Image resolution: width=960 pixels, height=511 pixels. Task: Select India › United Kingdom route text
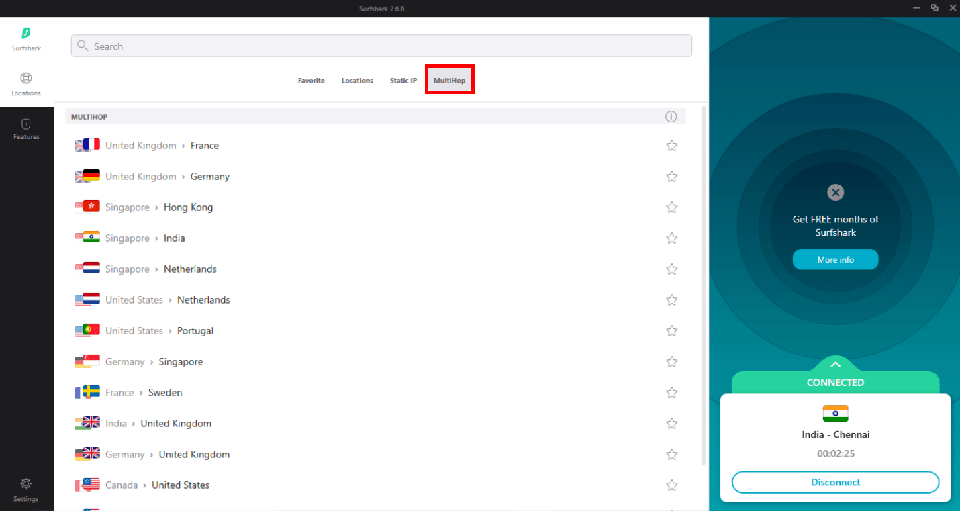[x=158, y=424]
